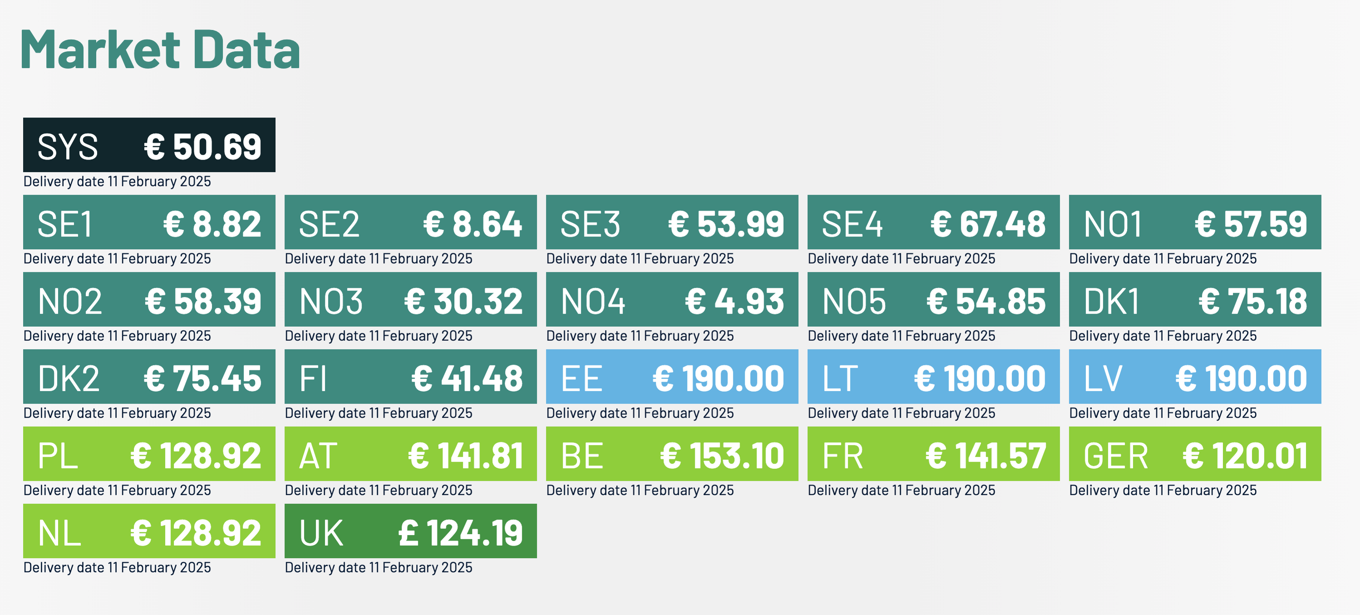Open the GER € 120.01 tile
Image resolution: width=1360 pixels, height=615 pixels.
(1195, 453)
